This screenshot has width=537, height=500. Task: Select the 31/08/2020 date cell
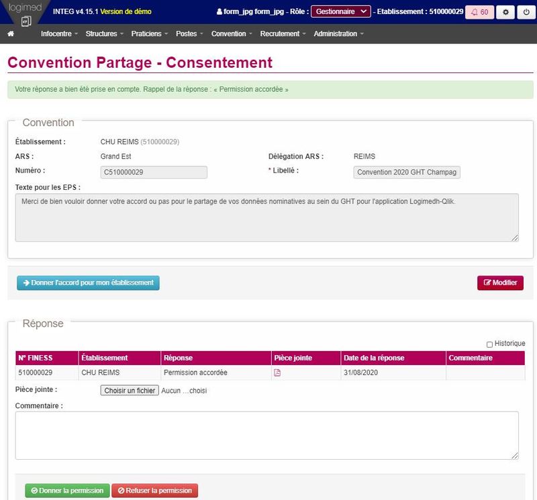pyautogui.click(x=393, y=372)
